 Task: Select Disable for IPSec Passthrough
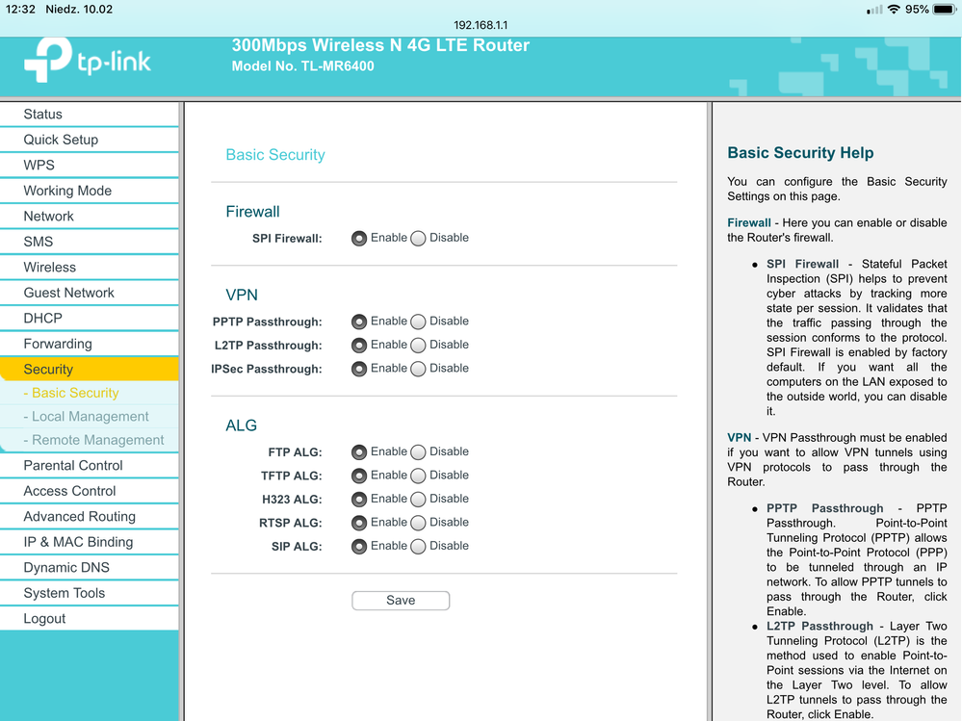point(418,369)
